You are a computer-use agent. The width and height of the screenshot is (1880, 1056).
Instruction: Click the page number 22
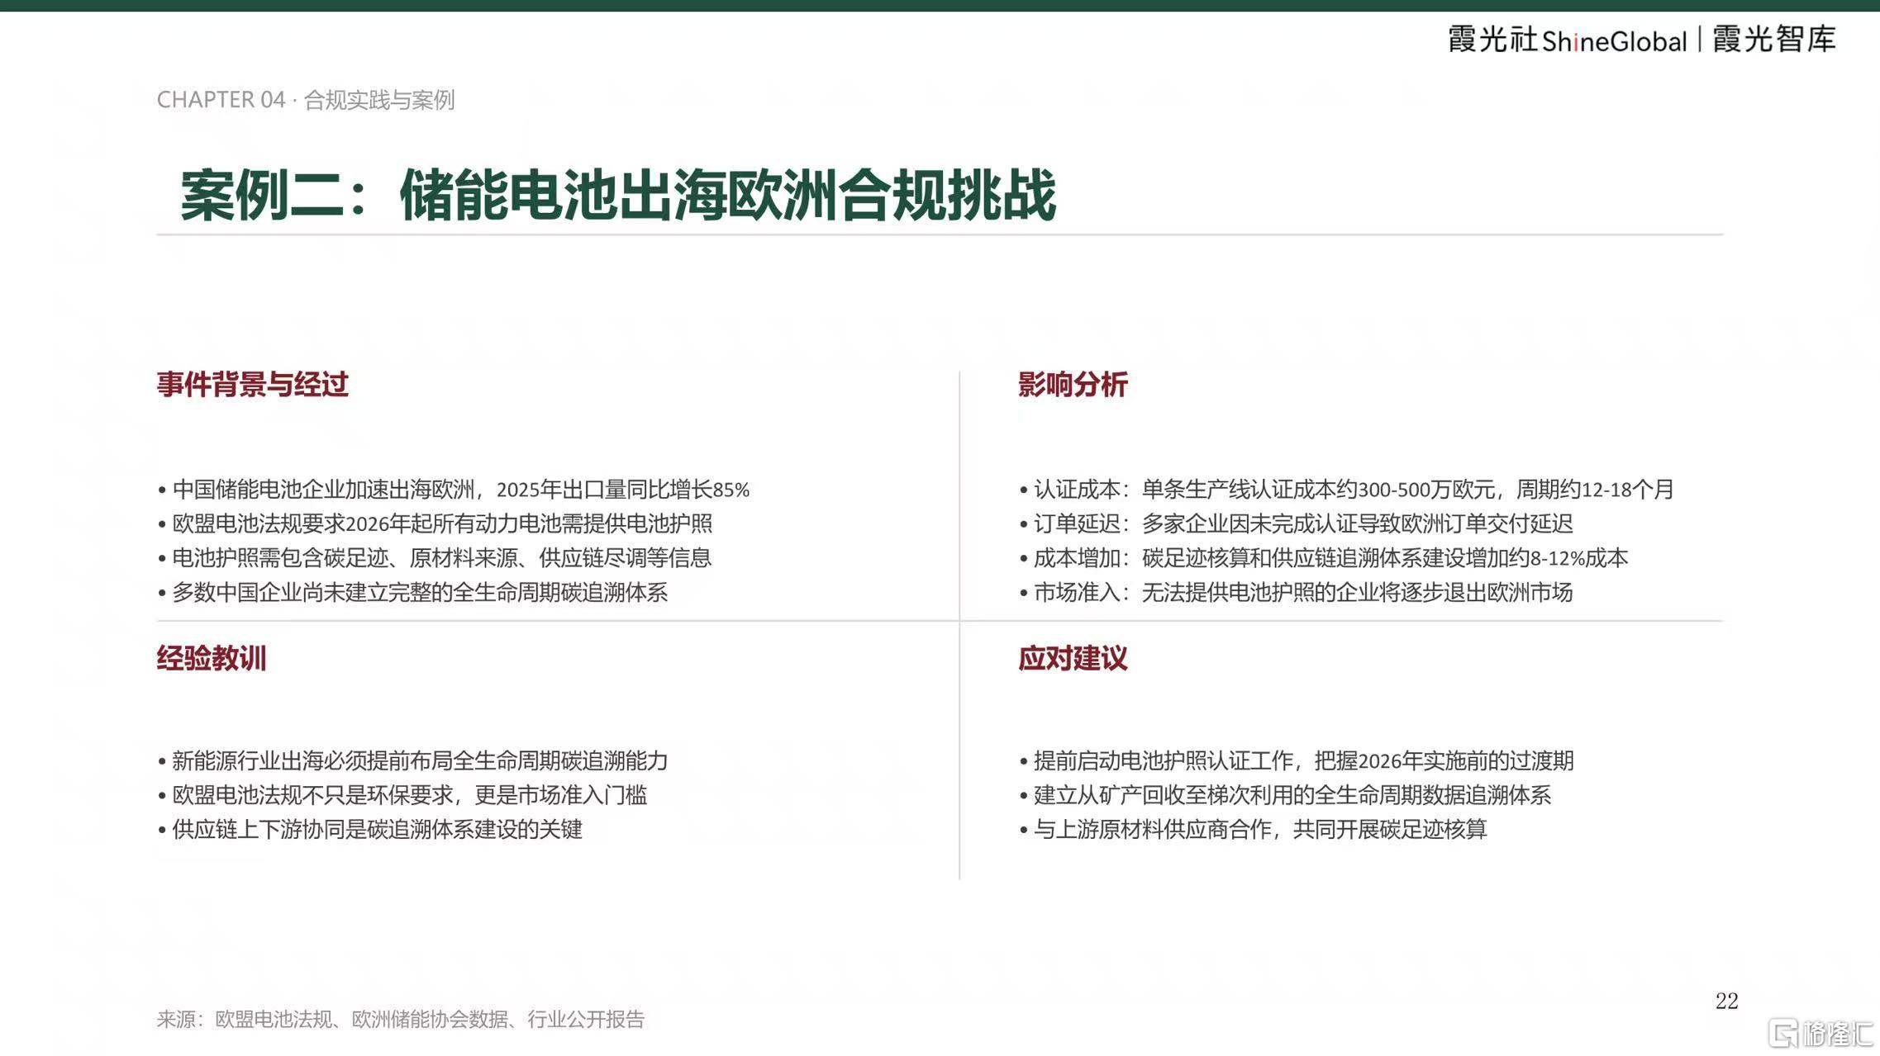(x=1726, y=1001)
